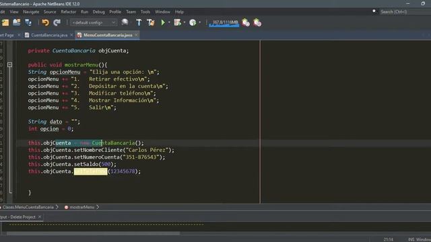
Task: Click the output panel horizontal scrollbar
Action: (x=94, y=233)
